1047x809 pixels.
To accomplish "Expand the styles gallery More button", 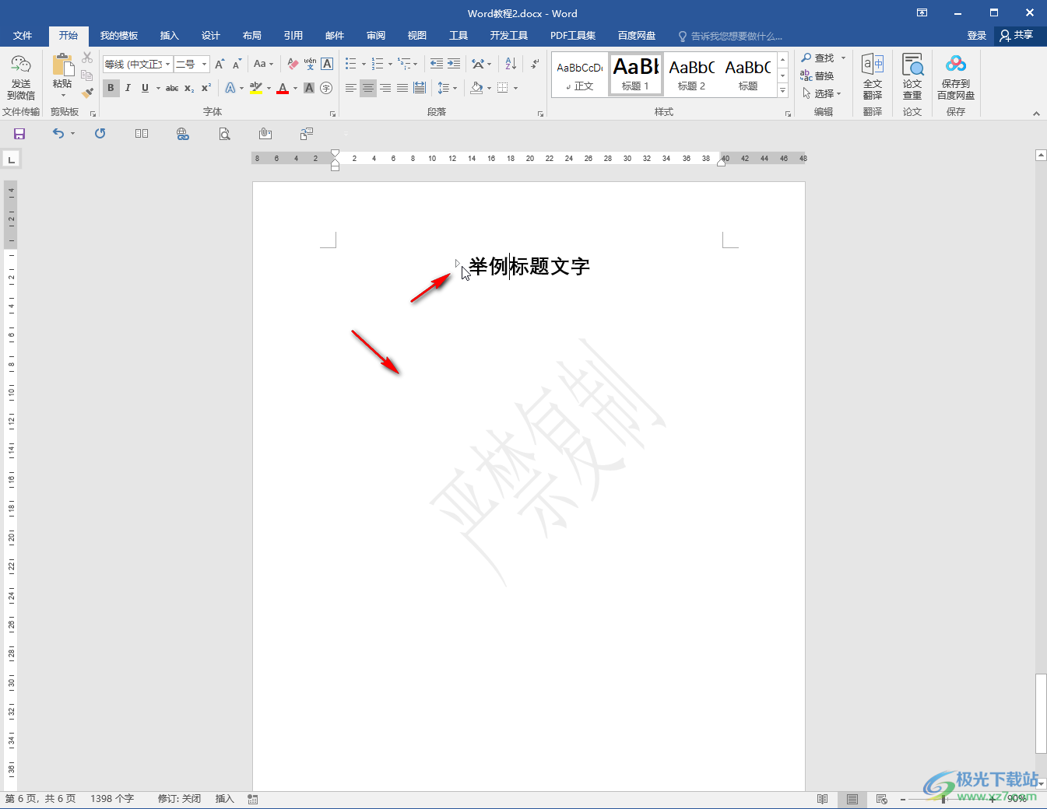I will click(782, 91).
